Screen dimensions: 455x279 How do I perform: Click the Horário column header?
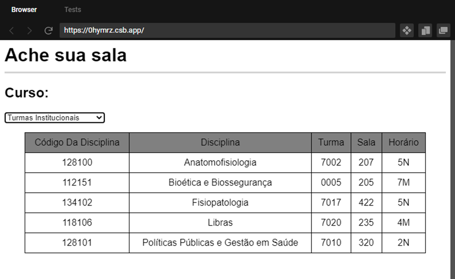[x=404, y=142]
